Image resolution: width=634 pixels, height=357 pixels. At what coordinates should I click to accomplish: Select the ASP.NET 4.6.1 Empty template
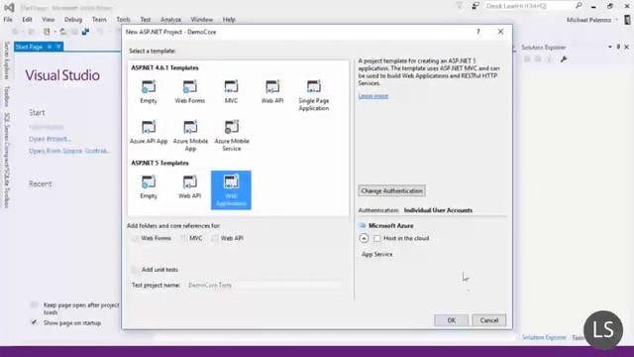(149, 91)
